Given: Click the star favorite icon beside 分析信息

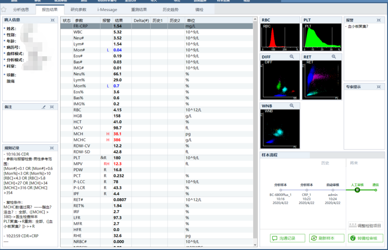Looking at the screenshot, I should click(4, 10).
